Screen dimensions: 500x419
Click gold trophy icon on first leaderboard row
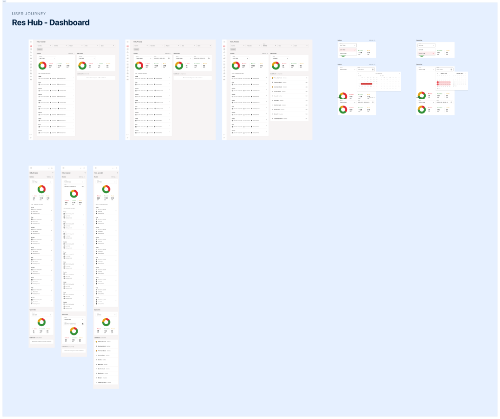point(272,78)
